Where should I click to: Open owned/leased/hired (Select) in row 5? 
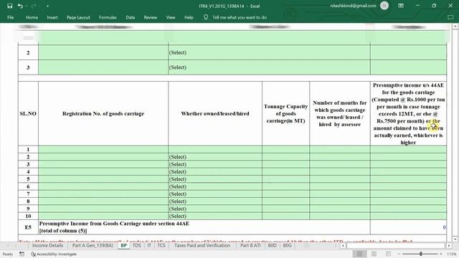click(x=215, y=179)
